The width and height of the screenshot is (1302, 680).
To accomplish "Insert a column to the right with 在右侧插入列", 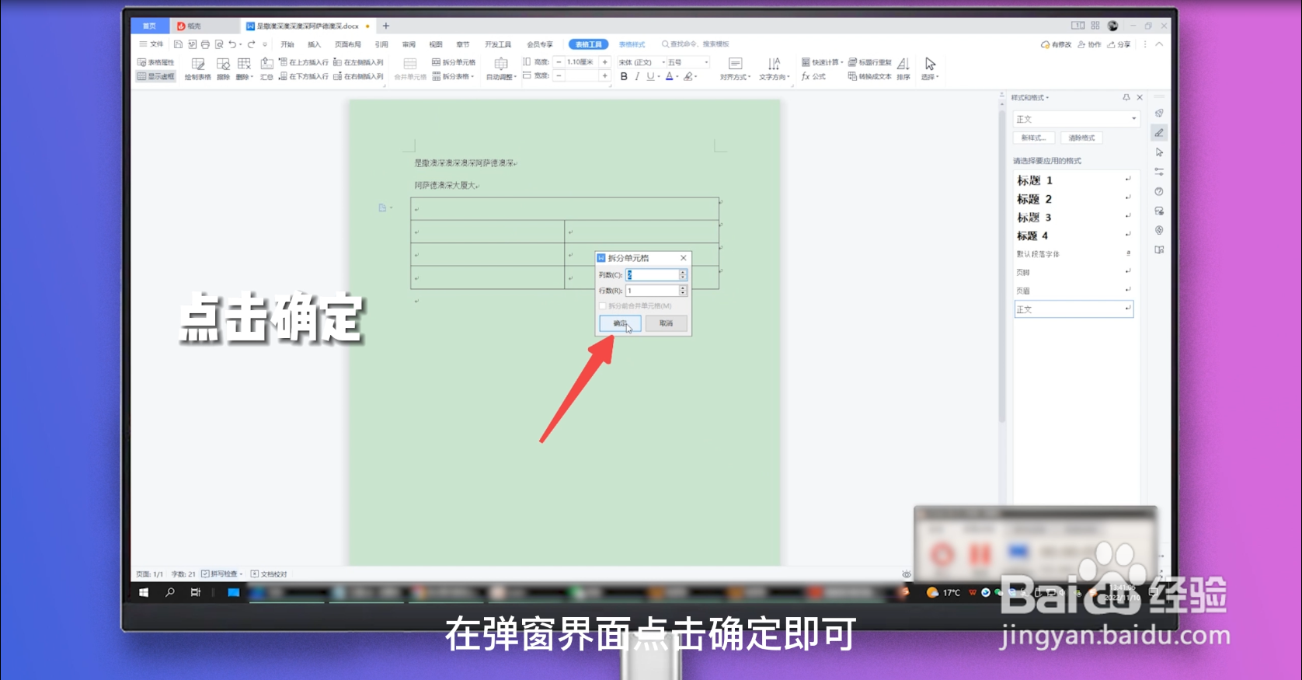I will [x=358, y=76].
